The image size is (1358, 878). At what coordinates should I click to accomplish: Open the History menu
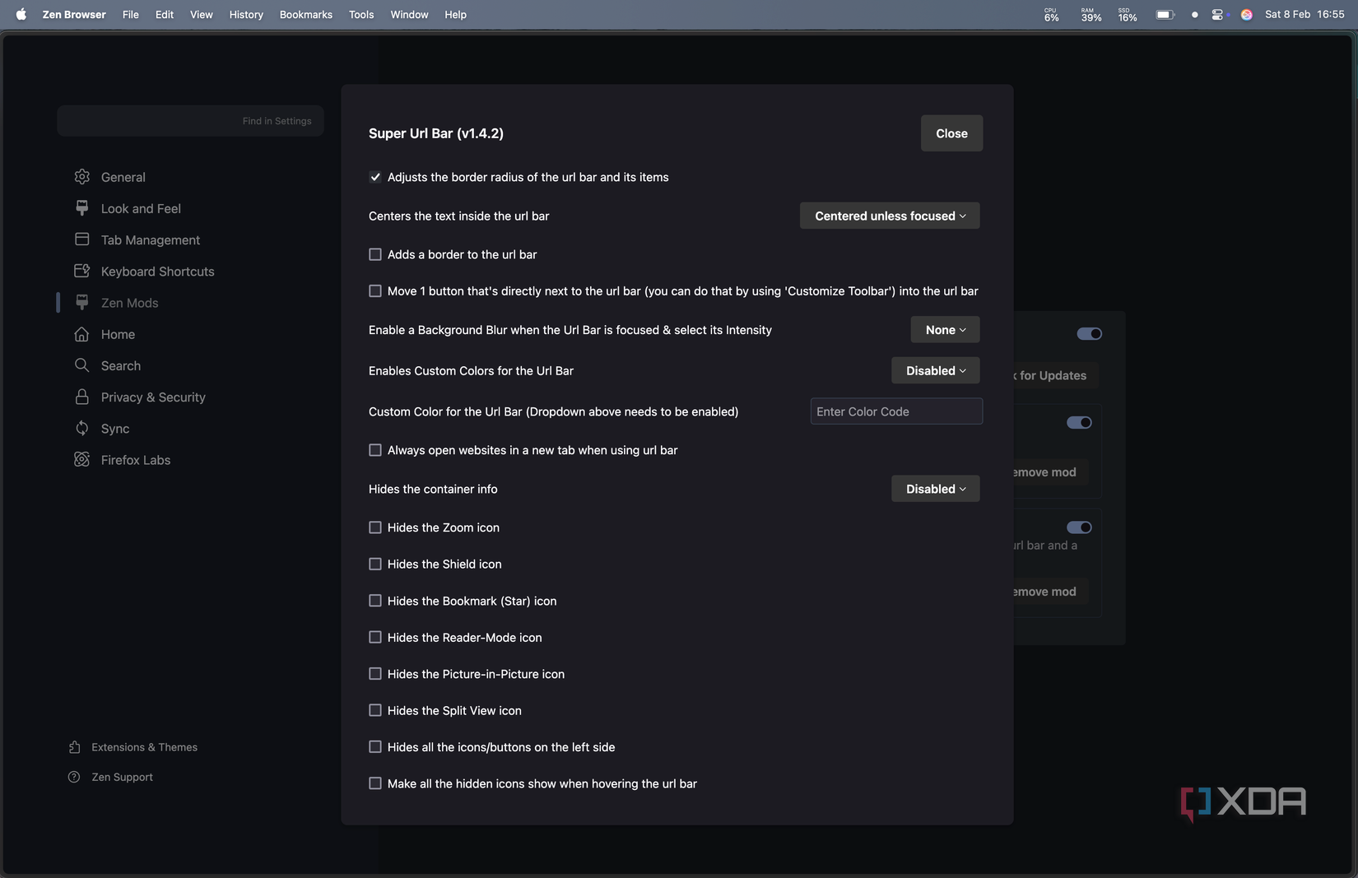[x=246, y=14]
